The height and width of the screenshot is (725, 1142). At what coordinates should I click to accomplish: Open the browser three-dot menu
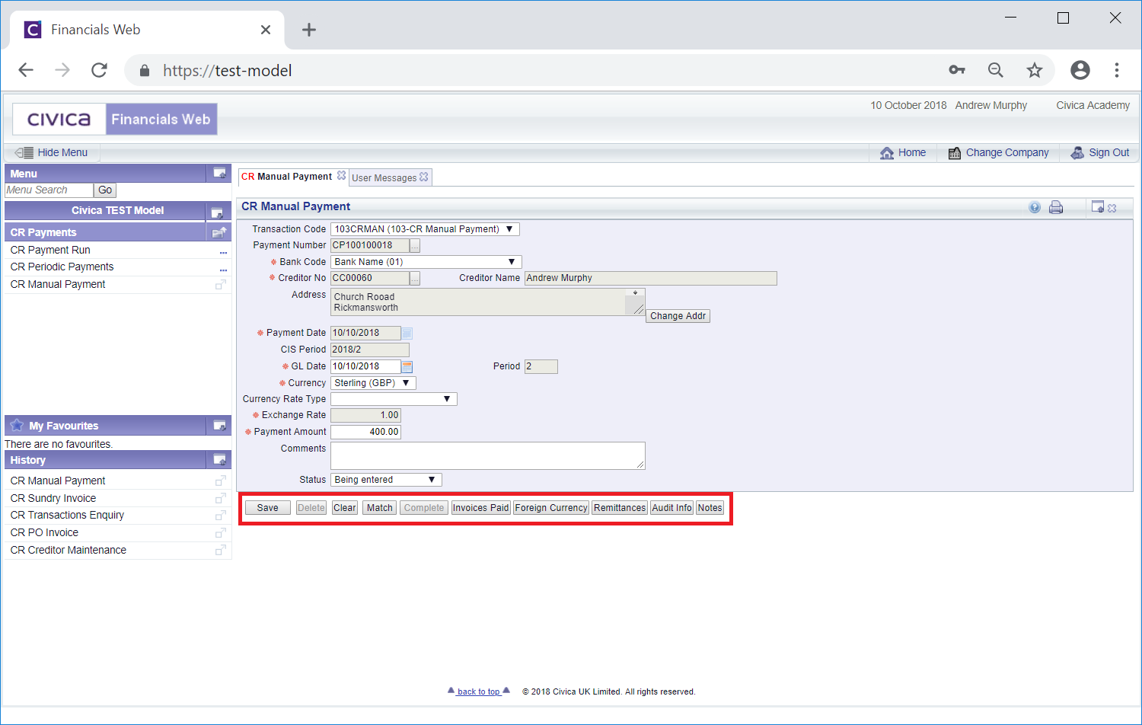click(x=1117, y=70)
